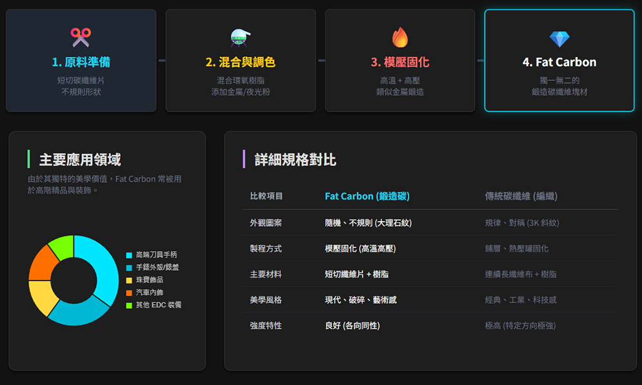Select the 4. Fat Carbon step heading

tap(559, 62)
